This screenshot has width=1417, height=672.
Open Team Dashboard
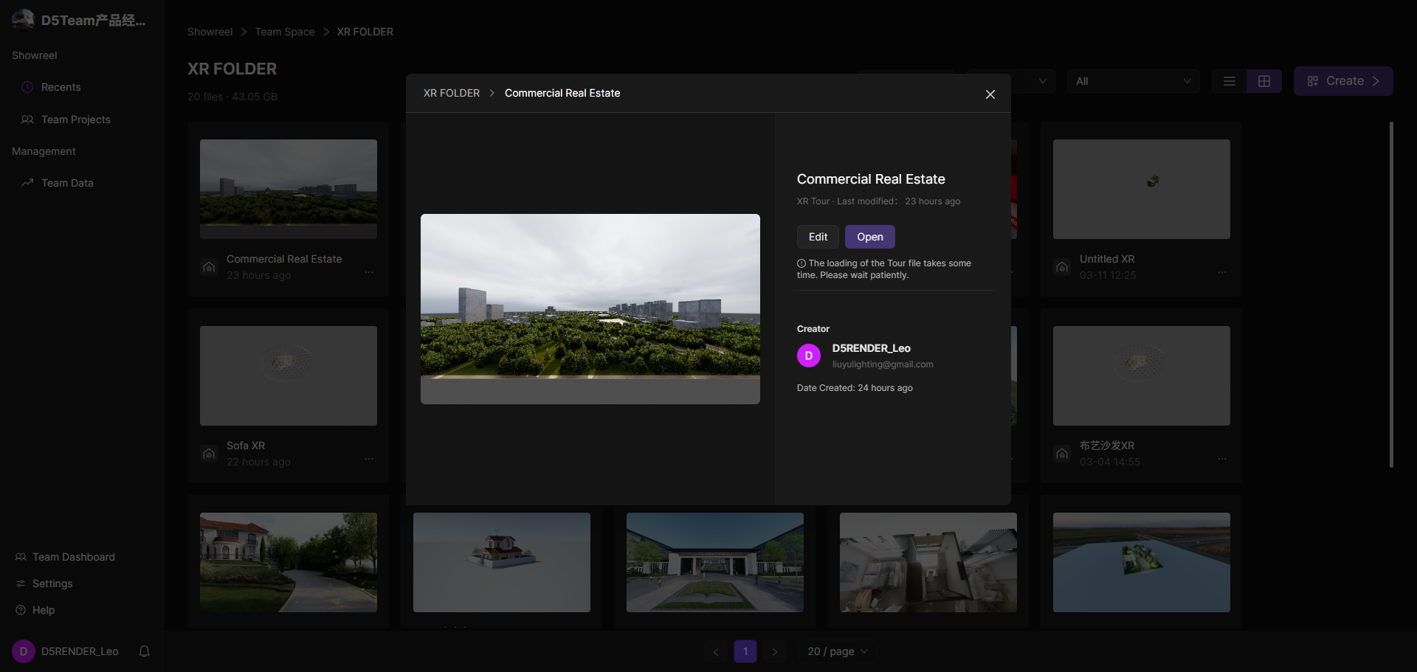74,557
